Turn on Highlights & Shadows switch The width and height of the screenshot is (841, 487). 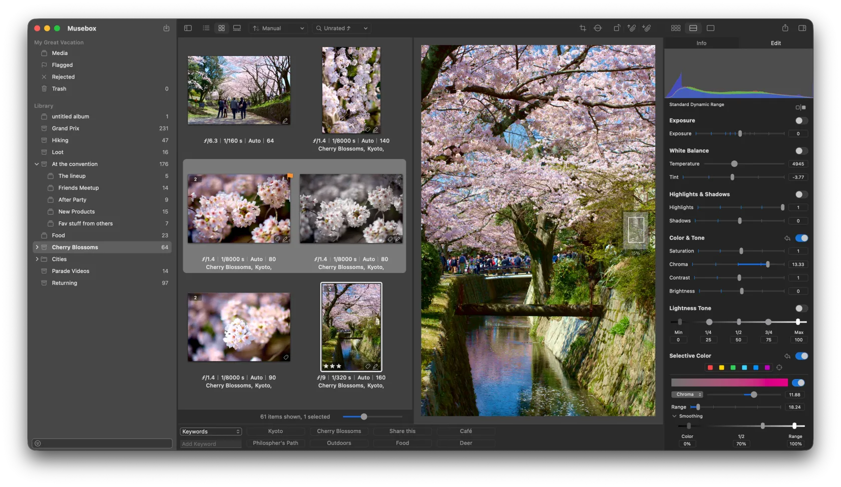(x=801, y=194)
